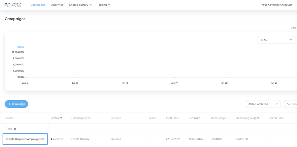This screenshot has width=297, height=147.
Task: Switch to the Analytics tab
Action: point(57,5)
